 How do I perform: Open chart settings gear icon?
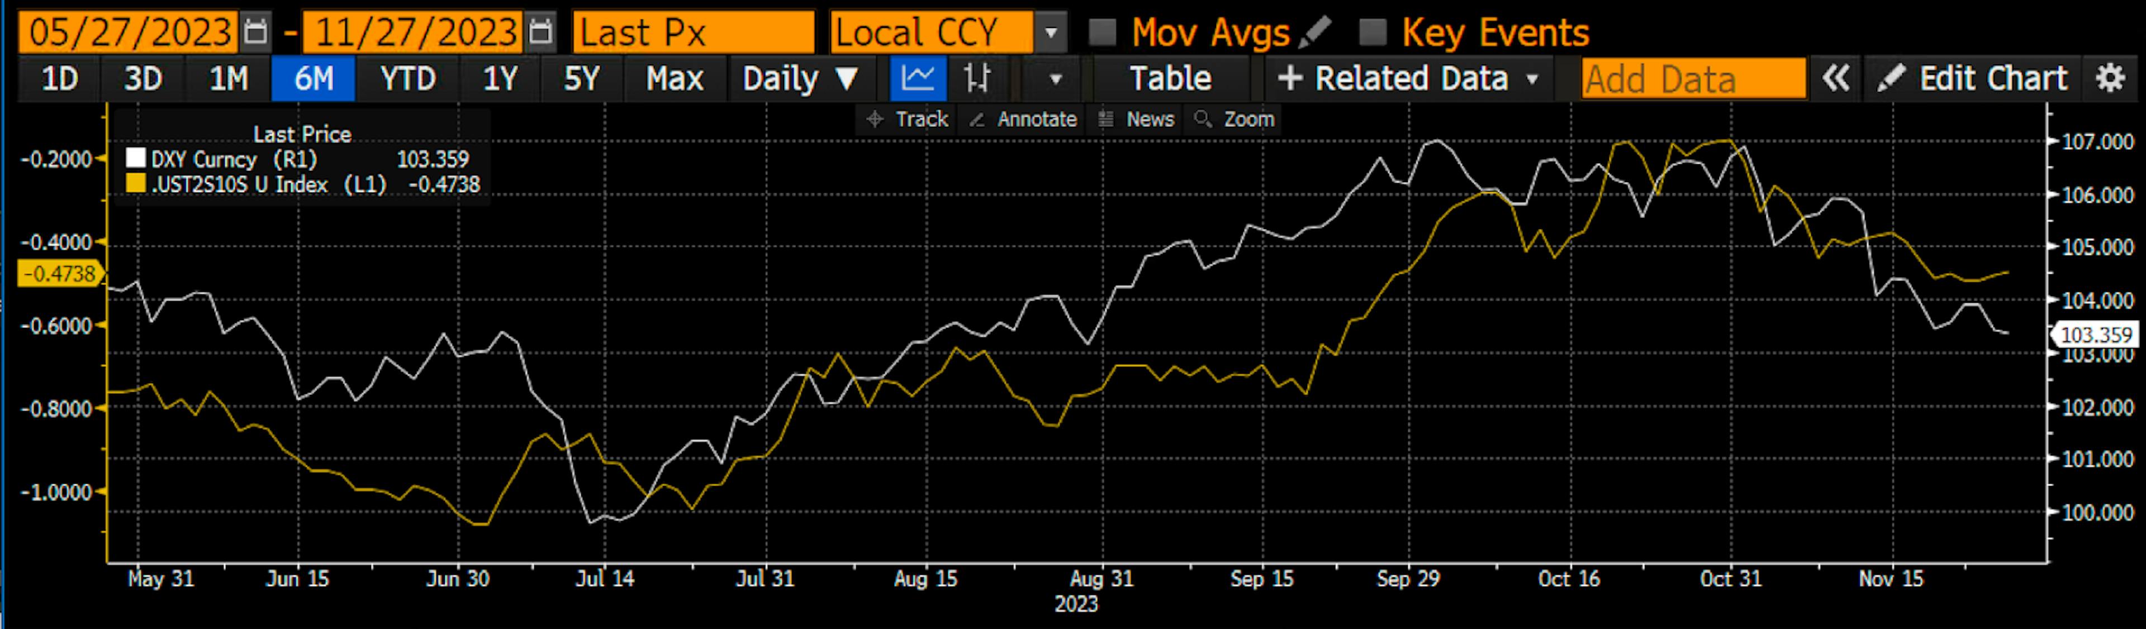[x=2109, y=79]
